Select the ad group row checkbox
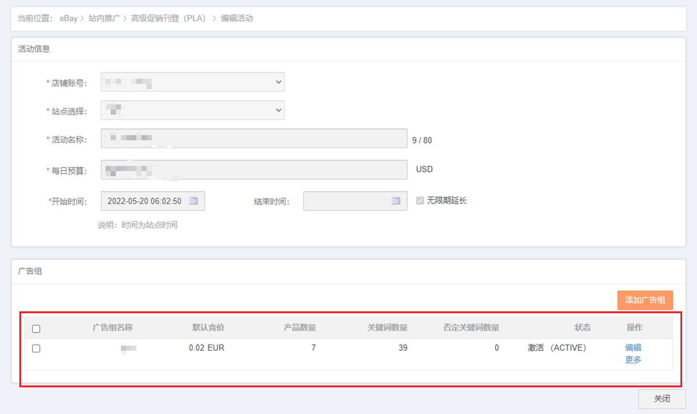 point(36,348)
